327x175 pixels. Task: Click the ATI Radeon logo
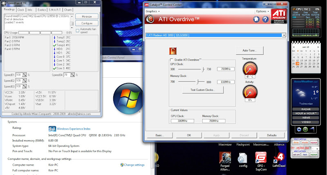coord(279,16)
